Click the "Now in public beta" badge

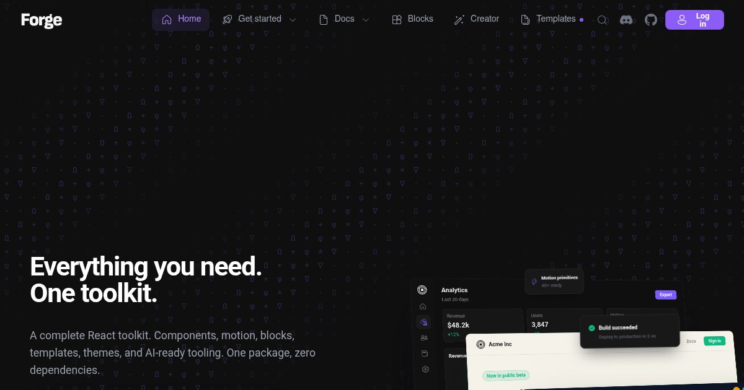click(x=506, y=375)
